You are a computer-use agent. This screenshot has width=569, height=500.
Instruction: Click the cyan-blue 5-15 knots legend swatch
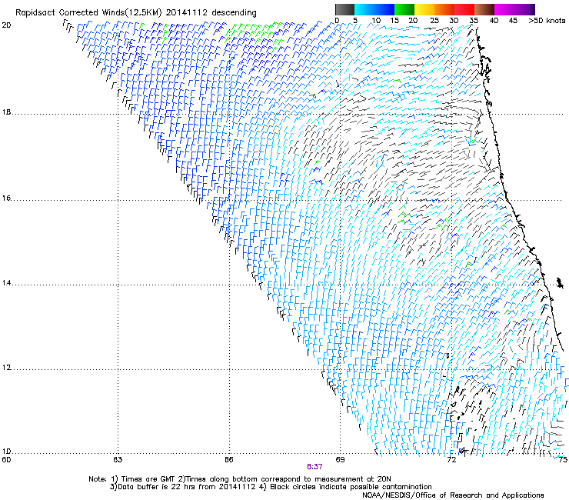point(374,9)
